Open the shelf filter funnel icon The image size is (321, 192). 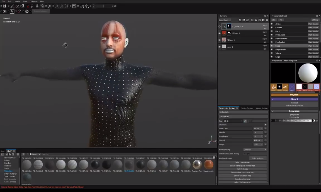tap(23, 154)
